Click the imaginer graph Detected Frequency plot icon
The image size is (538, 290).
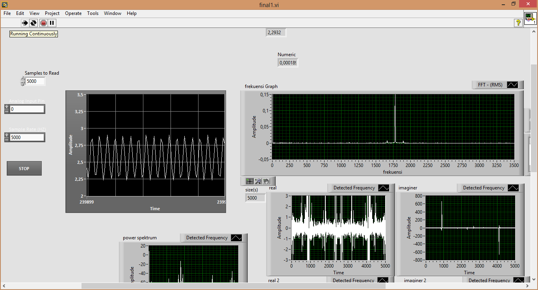513,188
